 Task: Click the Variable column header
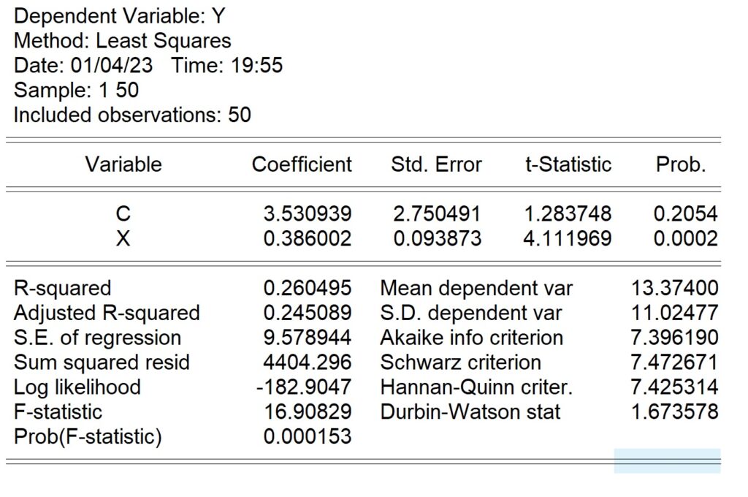(123, 164)
